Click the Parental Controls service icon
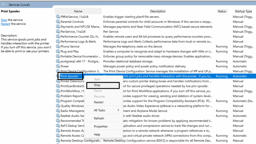The image size is (256, 144). point(58,22)
